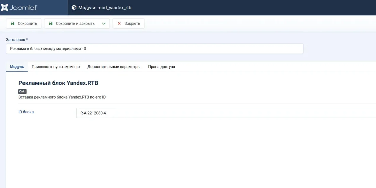Click the Рекламный блок Yandex.RTB heading

pos(58,83)
